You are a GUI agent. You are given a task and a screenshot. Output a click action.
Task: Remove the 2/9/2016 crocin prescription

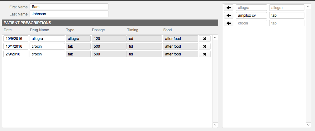pyautogui.click(x=205, y=54)
